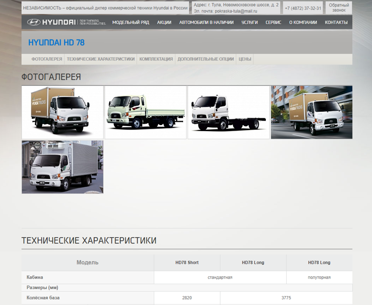Select the Дополнительные опции tab
The width and height of the screenshot is (372, 305).
tap(205, 59)
